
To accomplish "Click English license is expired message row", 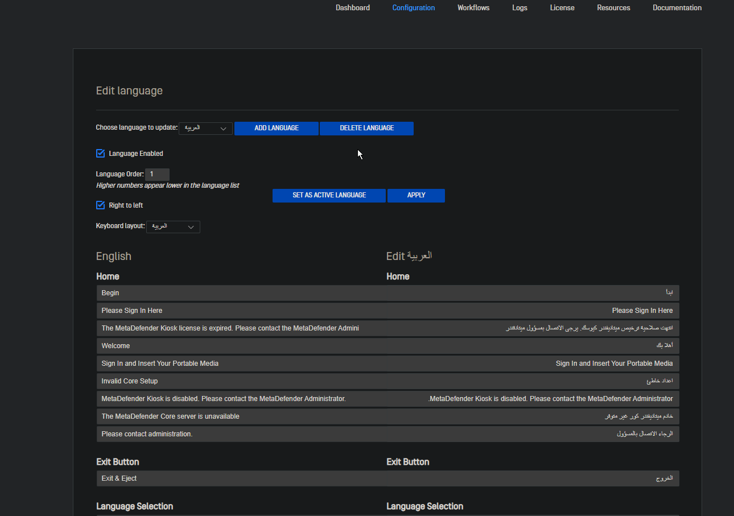I will (x=242, y=328).
